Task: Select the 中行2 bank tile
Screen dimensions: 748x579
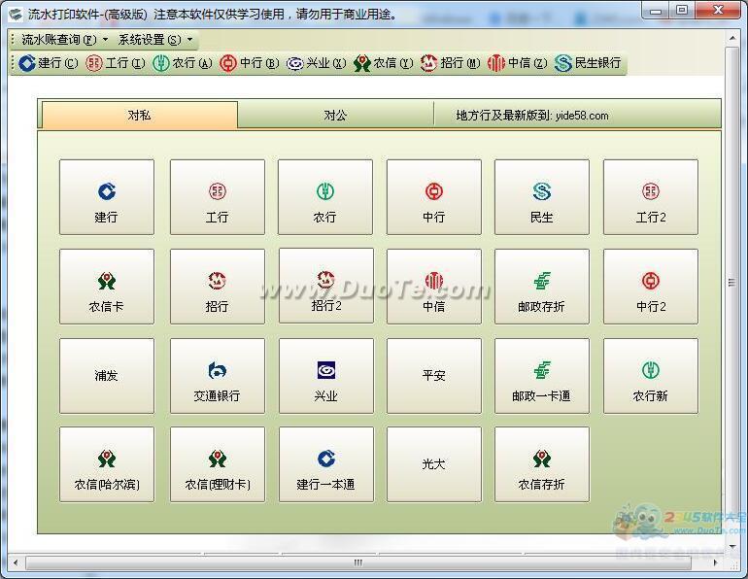Action: pos(651,287)
